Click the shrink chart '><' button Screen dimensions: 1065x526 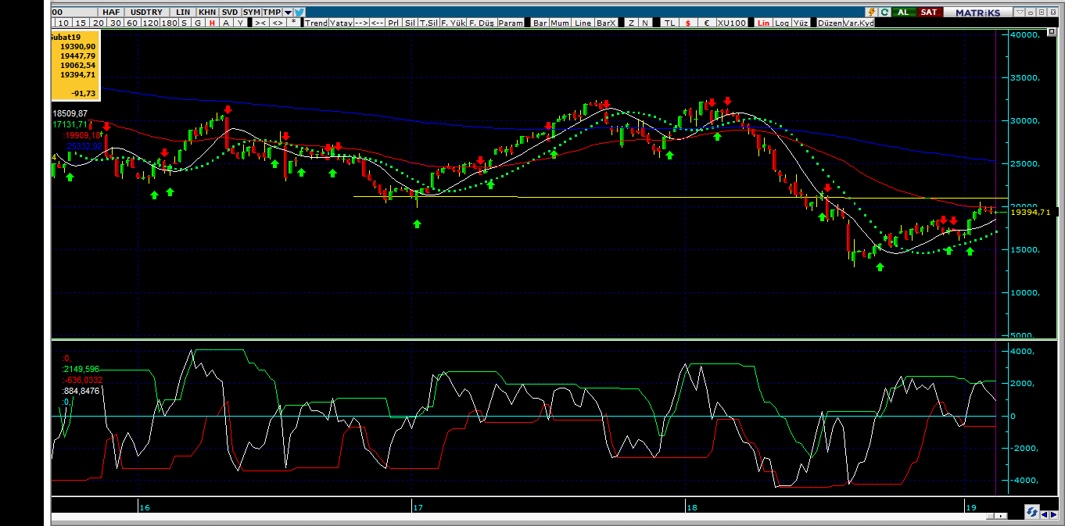click(x=260, y=23)
